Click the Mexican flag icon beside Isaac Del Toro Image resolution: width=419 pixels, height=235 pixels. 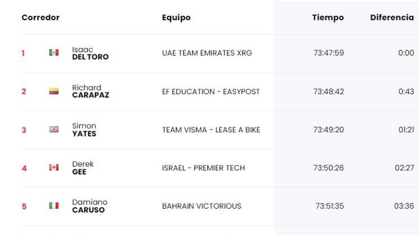54,53
